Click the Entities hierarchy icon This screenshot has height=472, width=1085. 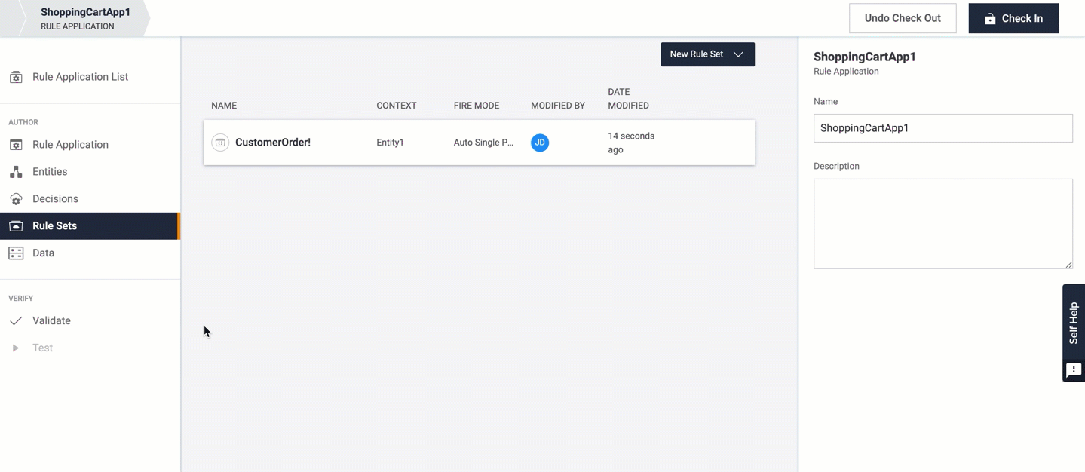(16, 172)
